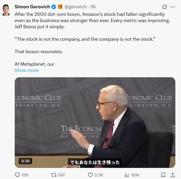Click the blue verified badge
The height and width of the screenshot is (179, 181).
54,6
